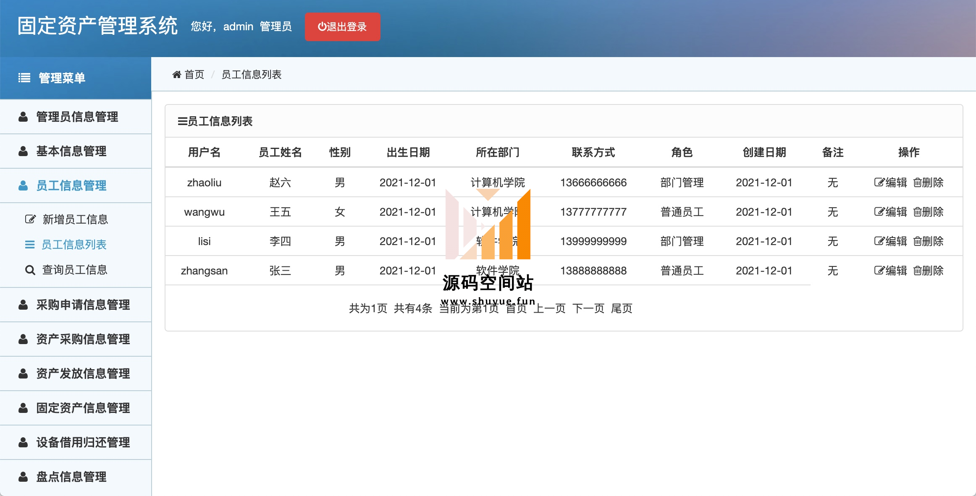976x496 pixels.
Task: Click the edit icon for zhaoliu row
Action: (879, 183)
